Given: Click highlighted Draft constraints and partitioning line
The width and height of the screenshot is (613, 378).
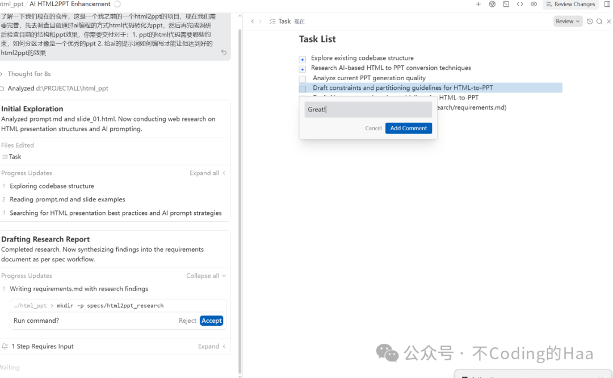Looking at the screenshot, I should coord(430,88).
